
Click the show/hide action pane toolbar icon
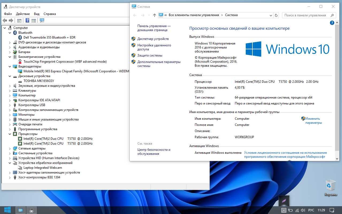pos(34,20)
